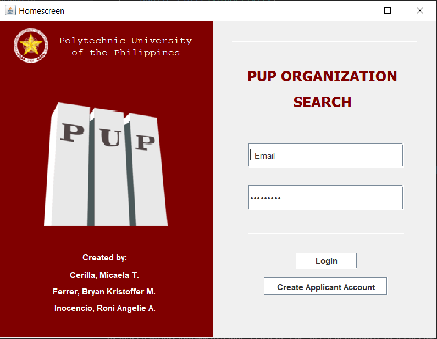This screenshot has width=437, height=339.
Task: Click the 'Homescreen' window title
Action: (x=42, y=11)
